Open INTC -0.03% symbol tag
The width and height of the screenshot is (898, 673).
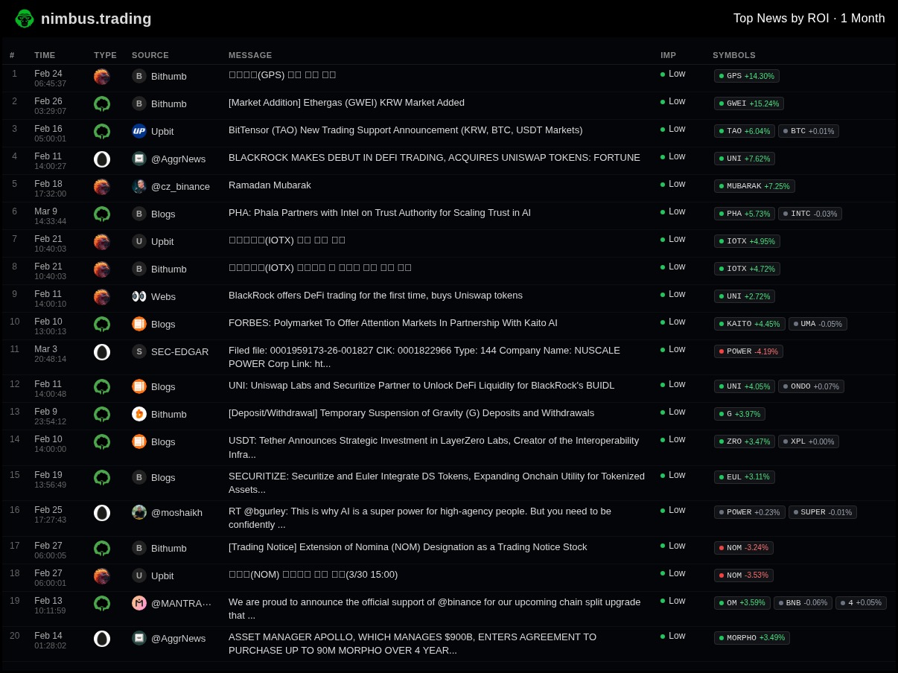[x=810, y=214]
